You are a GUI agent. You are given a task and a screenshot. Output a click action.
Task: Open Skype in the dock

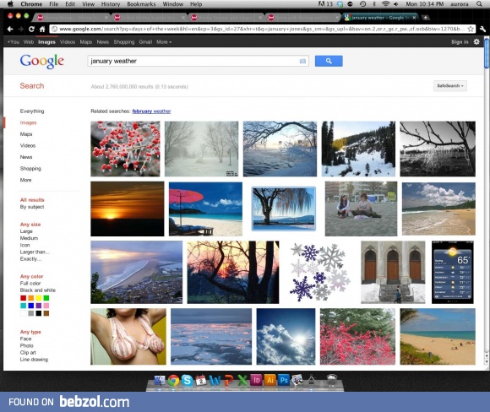(188, 380)
